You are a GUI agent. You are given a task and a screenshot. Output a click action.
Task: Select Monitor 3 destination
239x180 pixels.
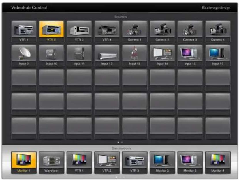click(190, 162)
